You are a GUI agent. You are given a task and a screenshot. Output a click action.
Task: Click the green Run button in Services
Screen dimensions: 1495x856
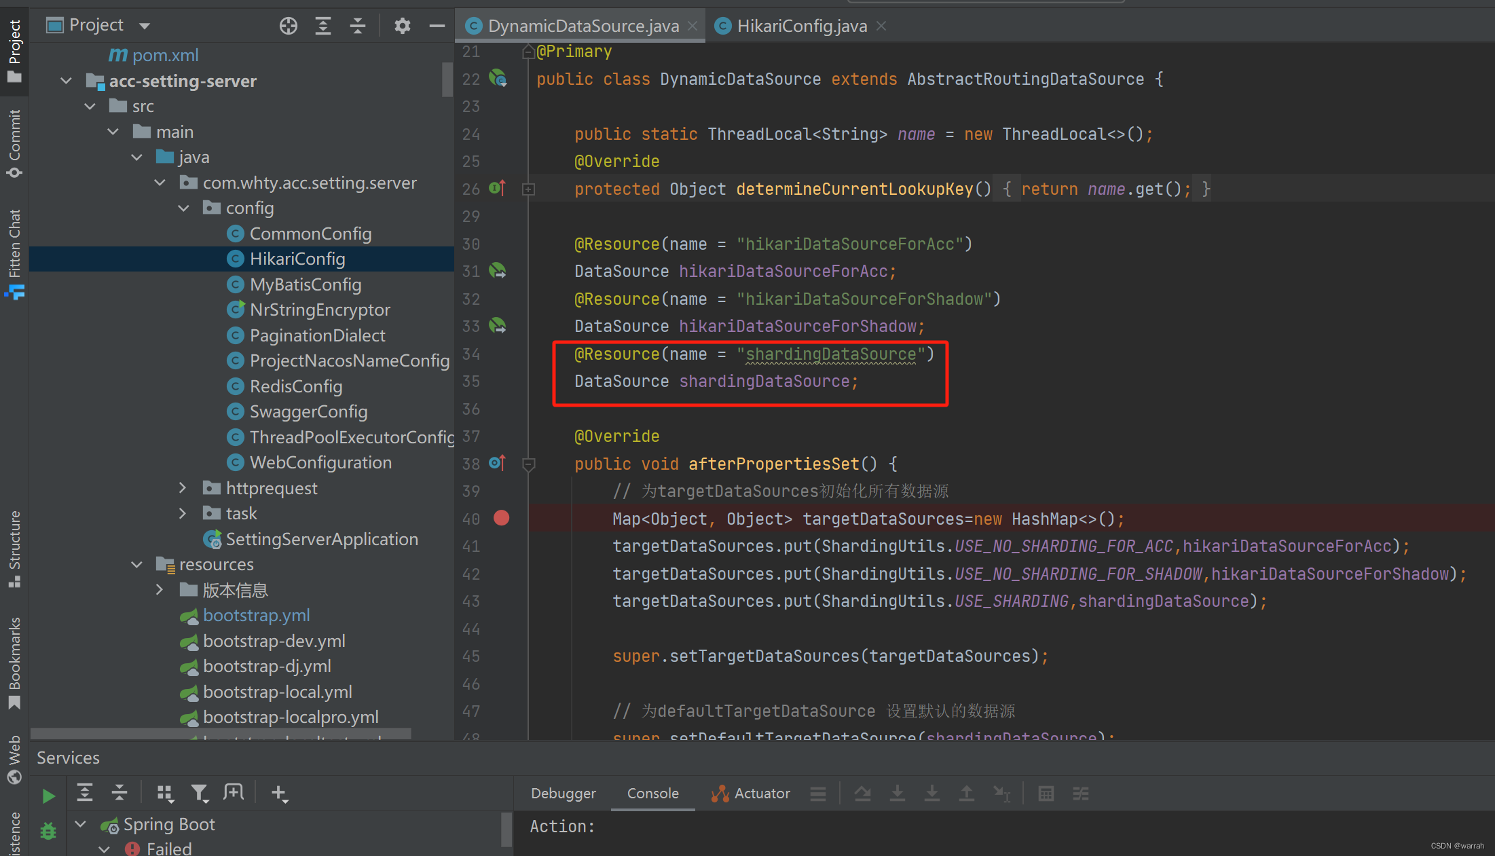(48, 796)
